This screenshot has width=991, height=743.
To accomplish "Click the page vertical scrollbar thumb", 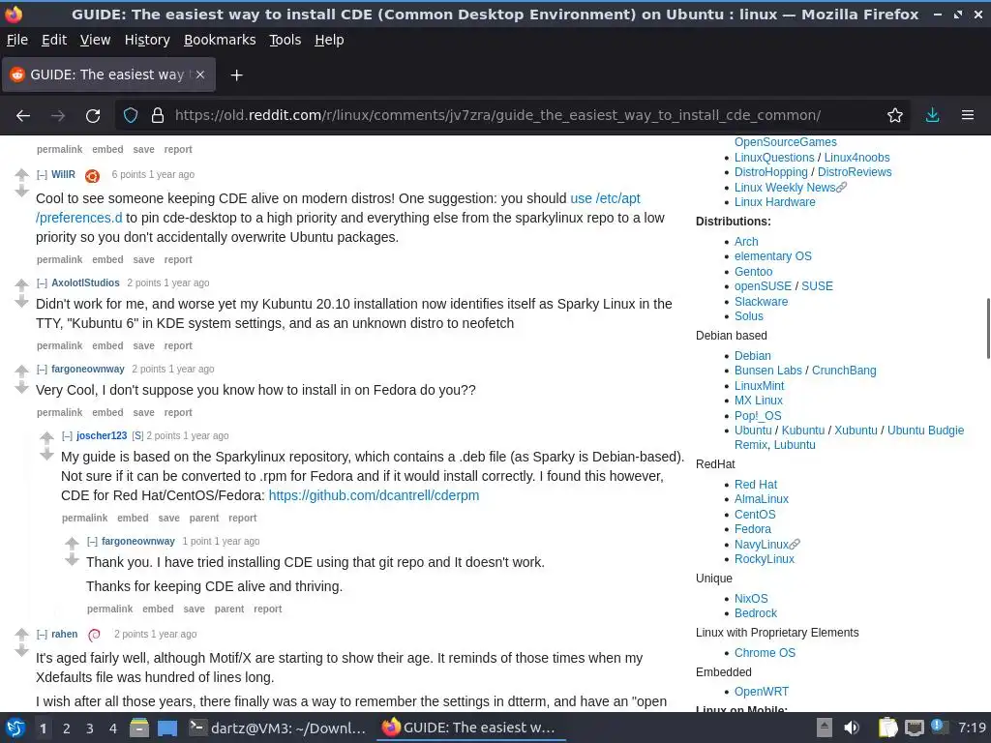I will click(988, 329).
